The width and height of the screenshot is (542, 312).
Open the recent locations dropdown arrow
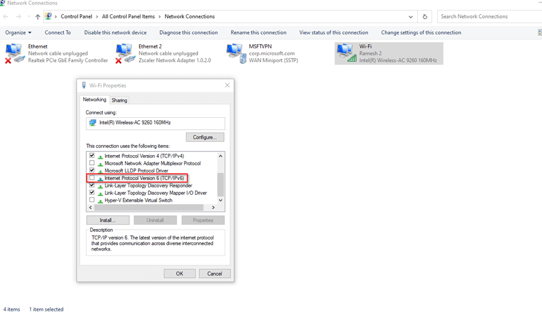(29, 17)
